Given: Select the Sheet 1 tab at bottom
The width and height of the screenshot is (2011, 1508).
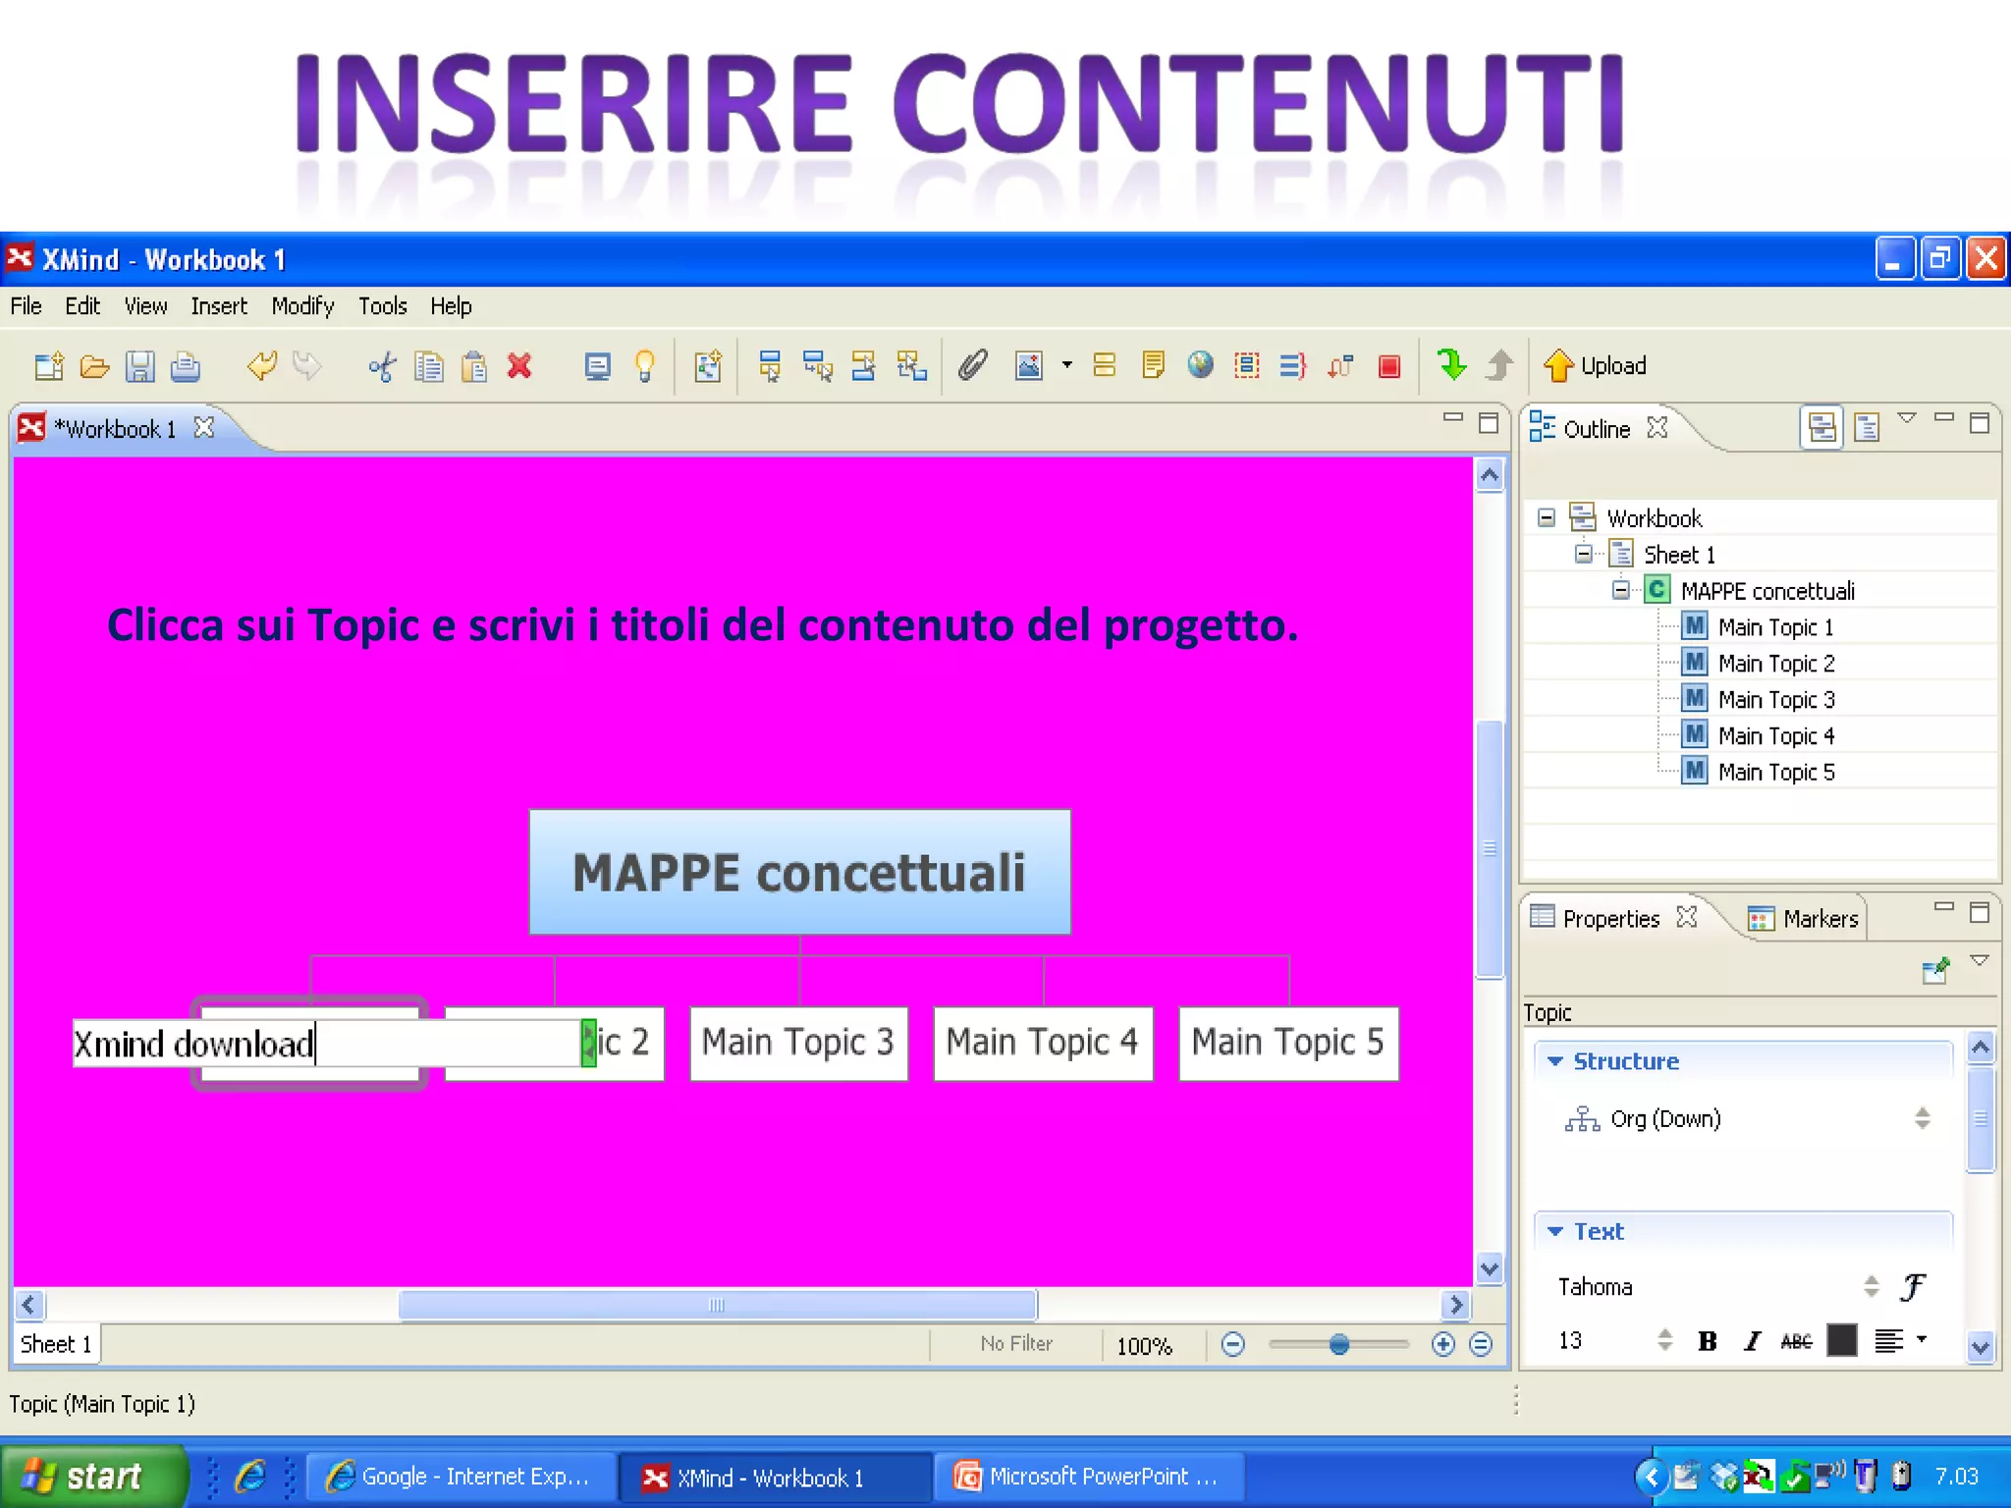Looking at the screenshot, I should (x=56, y=1344).
